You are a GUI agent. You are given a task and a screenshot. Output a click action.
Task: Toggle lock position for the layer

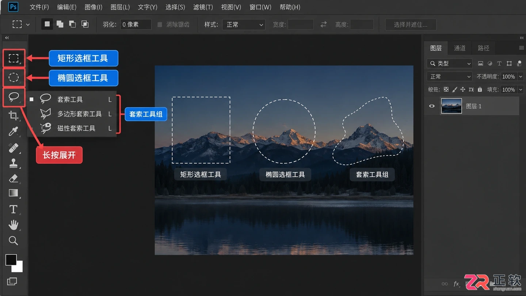[x=463, y=90]
